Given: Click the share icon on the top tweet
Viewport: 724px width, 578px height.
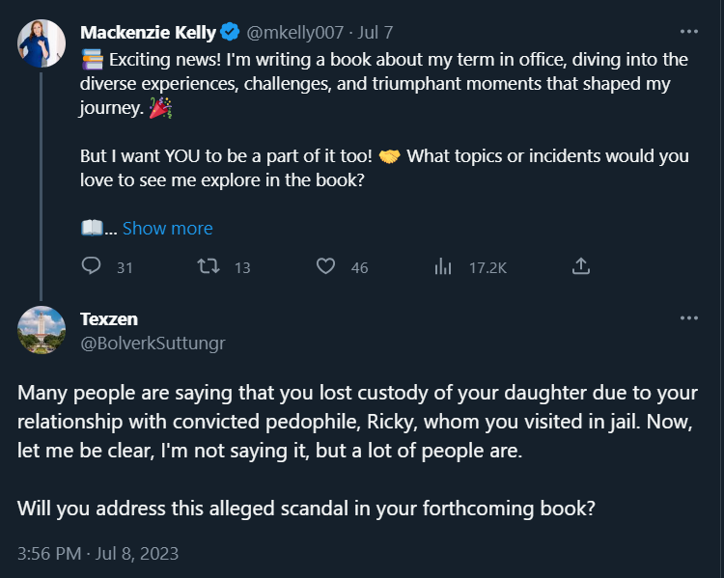Looking at the screenshot, I should (581, 266).
